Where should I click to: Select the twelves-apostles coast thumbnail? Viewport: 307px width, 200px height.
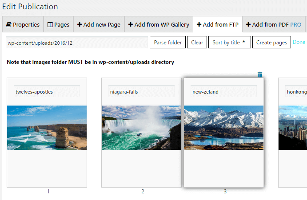click(x=47, y=128)
